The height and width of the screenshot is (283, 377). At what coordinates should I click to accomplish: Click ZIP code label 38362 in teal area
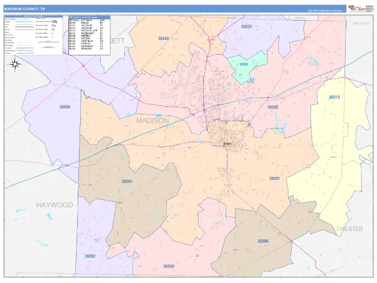tap(244, 64)
